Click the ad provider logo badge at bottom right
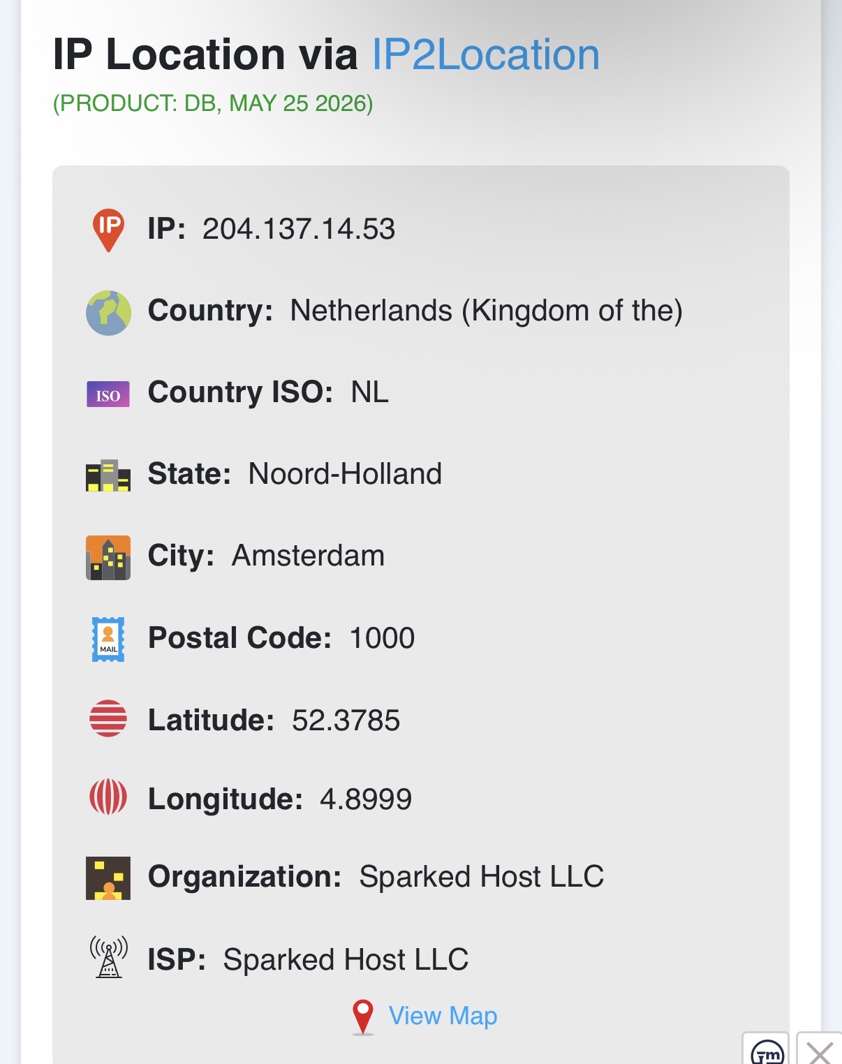This screenshot has width=842, height=1064. [x=766, y=1050]
